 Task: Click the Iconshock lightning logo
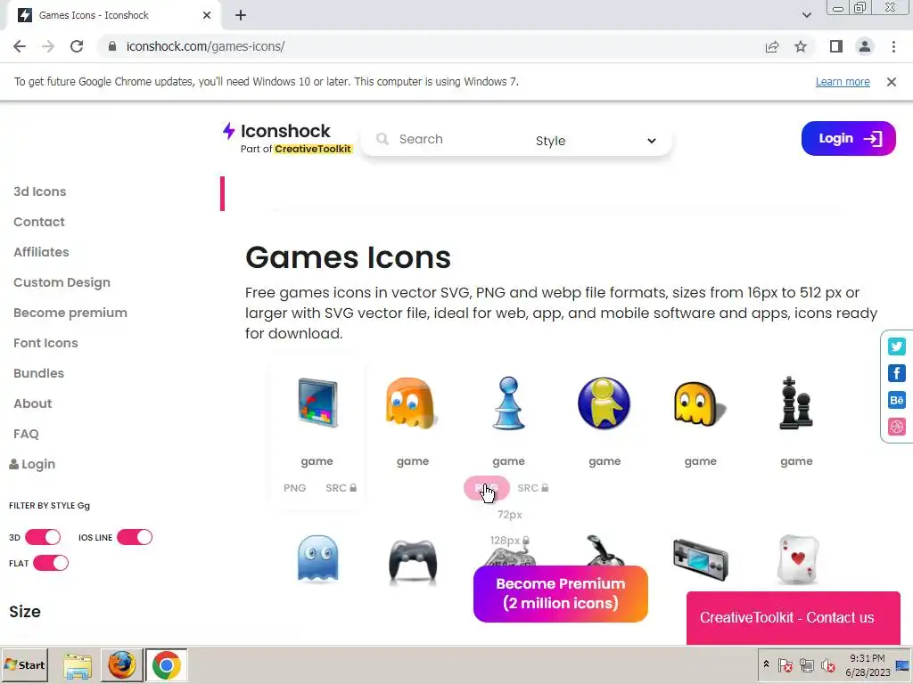(x=228, y=131)
